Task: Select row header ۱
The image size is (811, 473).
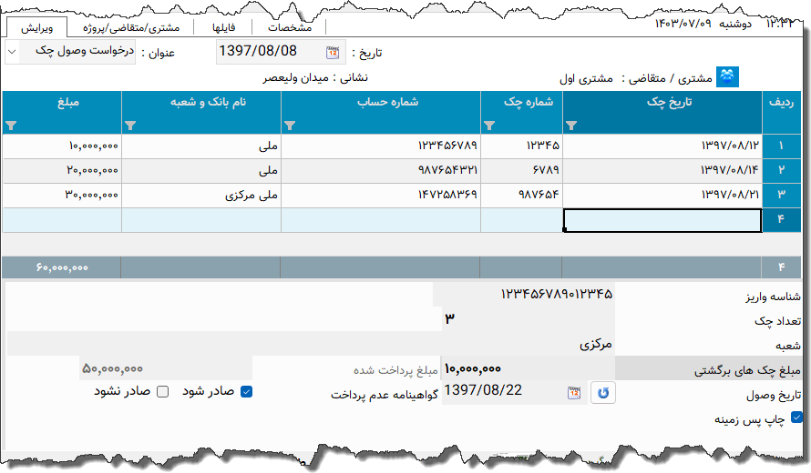Action: click(x=782, y=146)
